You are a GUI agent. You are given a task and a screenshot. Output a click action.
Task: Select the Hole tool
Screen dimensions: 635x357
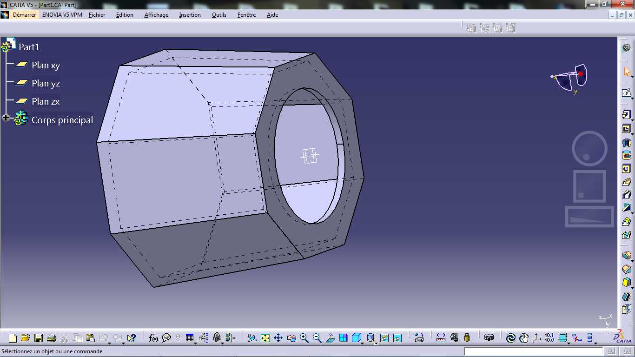[x=626, y=169]
